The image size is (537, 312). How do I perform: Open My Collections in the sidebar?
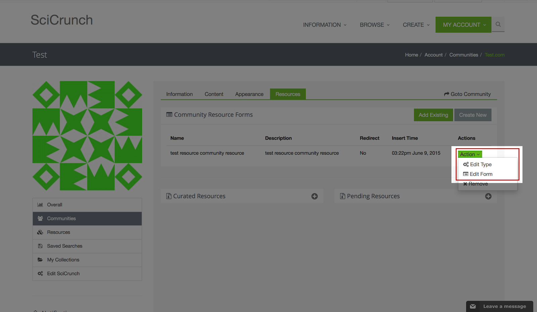87,260
